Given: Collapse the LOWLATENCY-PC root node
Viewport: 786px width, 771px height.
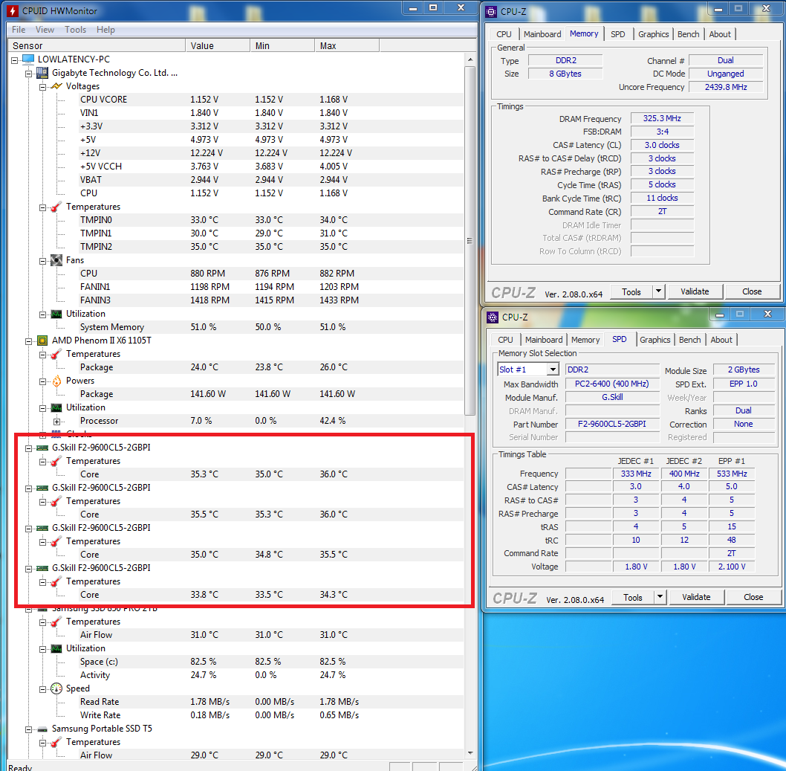Looking at the screenshot, I should (15, 59).
